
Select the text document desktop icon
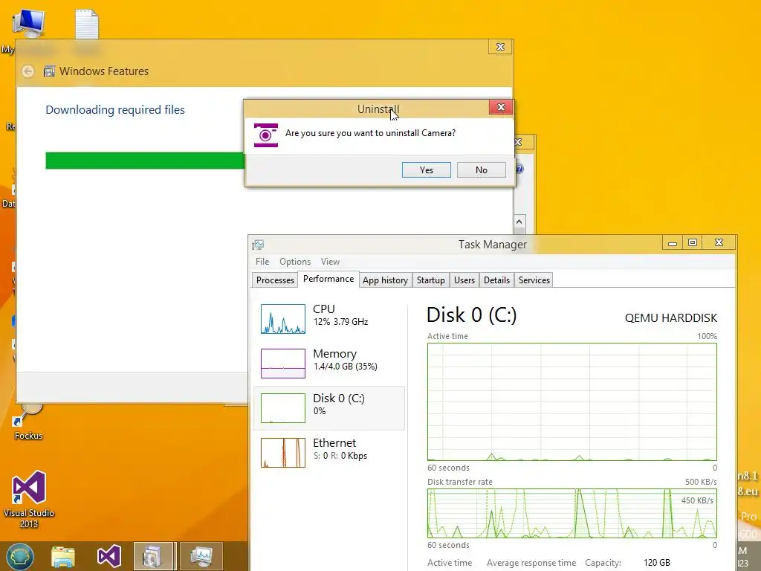(87, 23)
